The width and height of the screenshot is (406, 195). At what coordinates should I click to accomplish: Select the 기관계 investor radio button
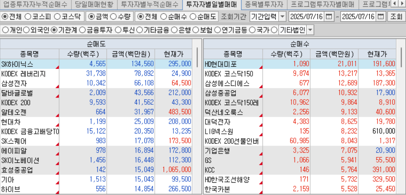(x=54, y=30)
